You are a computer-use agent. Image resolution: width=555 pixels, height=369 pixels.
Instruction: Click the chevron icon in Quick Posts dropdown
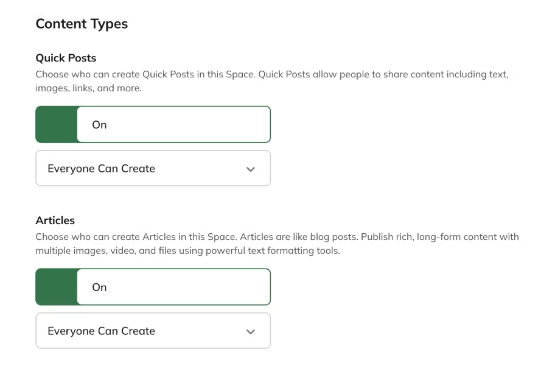(x=251, y=169)
